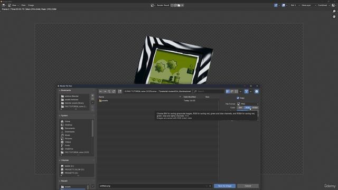Open Combined render pass dropdown
Image resolution: width=338 pixels, height=190 pixels.
coord(324,5)
